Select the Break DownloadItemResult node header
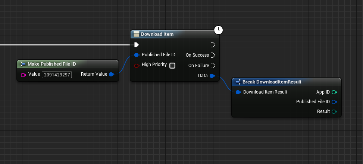Screen dimensions: 363x164 (x=272, y=82)
